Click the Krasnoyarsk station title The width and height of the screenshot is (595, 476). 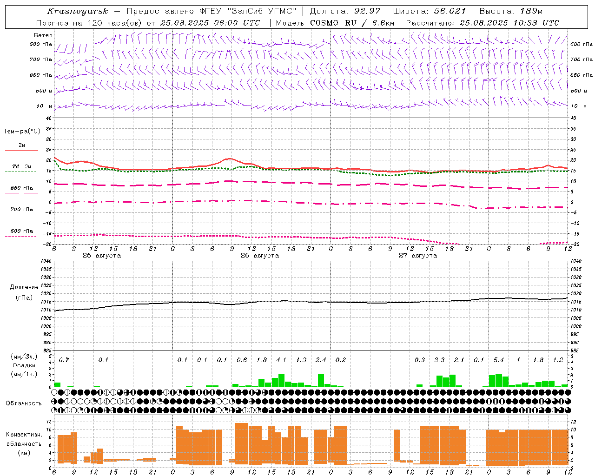tap(77, 11)
